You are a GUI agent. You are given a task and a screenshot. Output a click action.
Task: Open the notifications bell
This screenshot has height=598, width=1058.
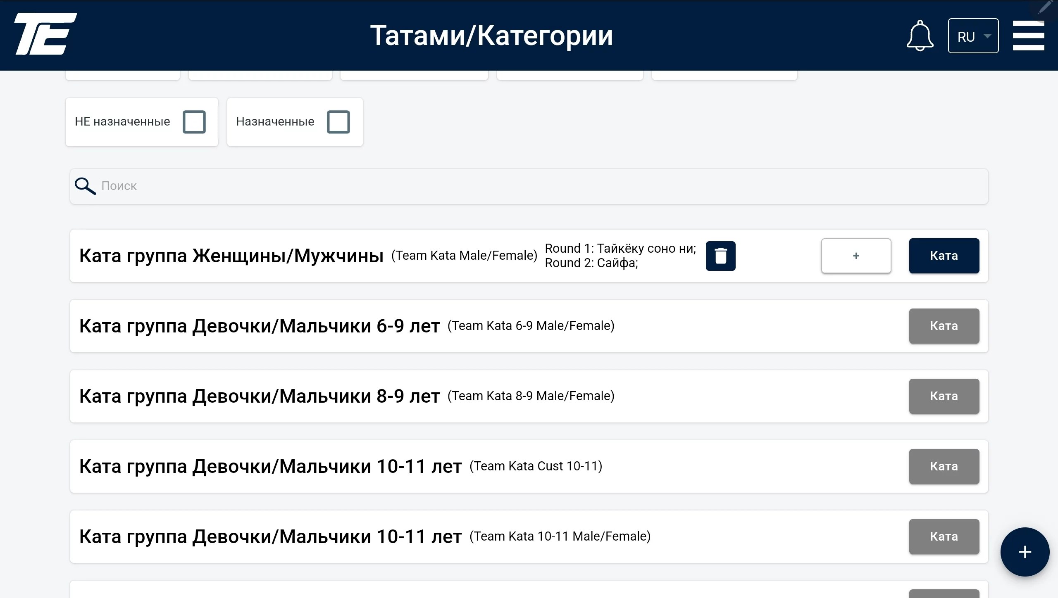pyautogui.click(x=920, y=36)
